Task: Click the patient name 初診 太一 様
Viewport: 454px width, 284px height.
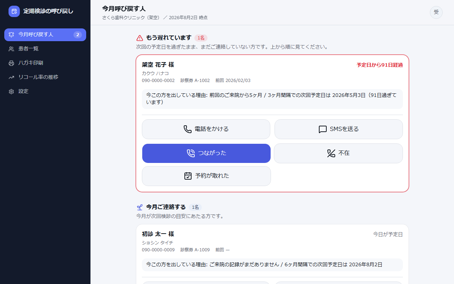Action: click(x=158, y=234)
